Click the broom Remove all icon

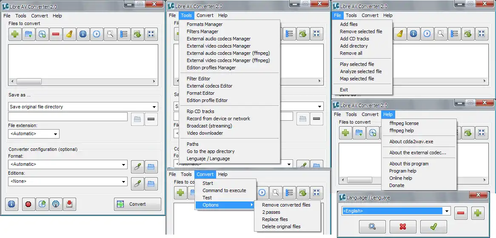[x=69, y=34]
